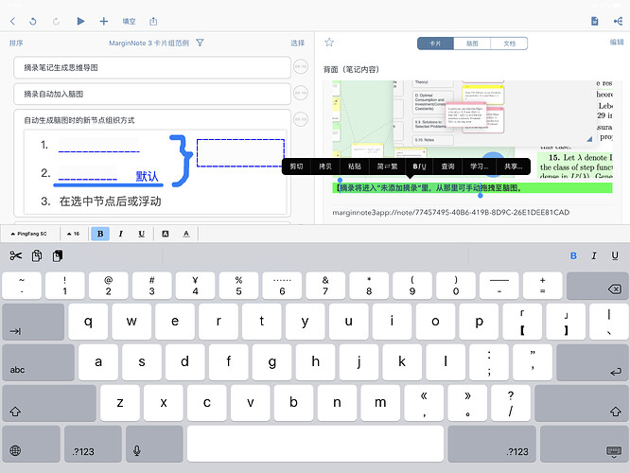The height and width of the screenshot is (473, 630).
Task: Toggle bold B on keyboard shortcut bar
Action: [x=573, y=255]
